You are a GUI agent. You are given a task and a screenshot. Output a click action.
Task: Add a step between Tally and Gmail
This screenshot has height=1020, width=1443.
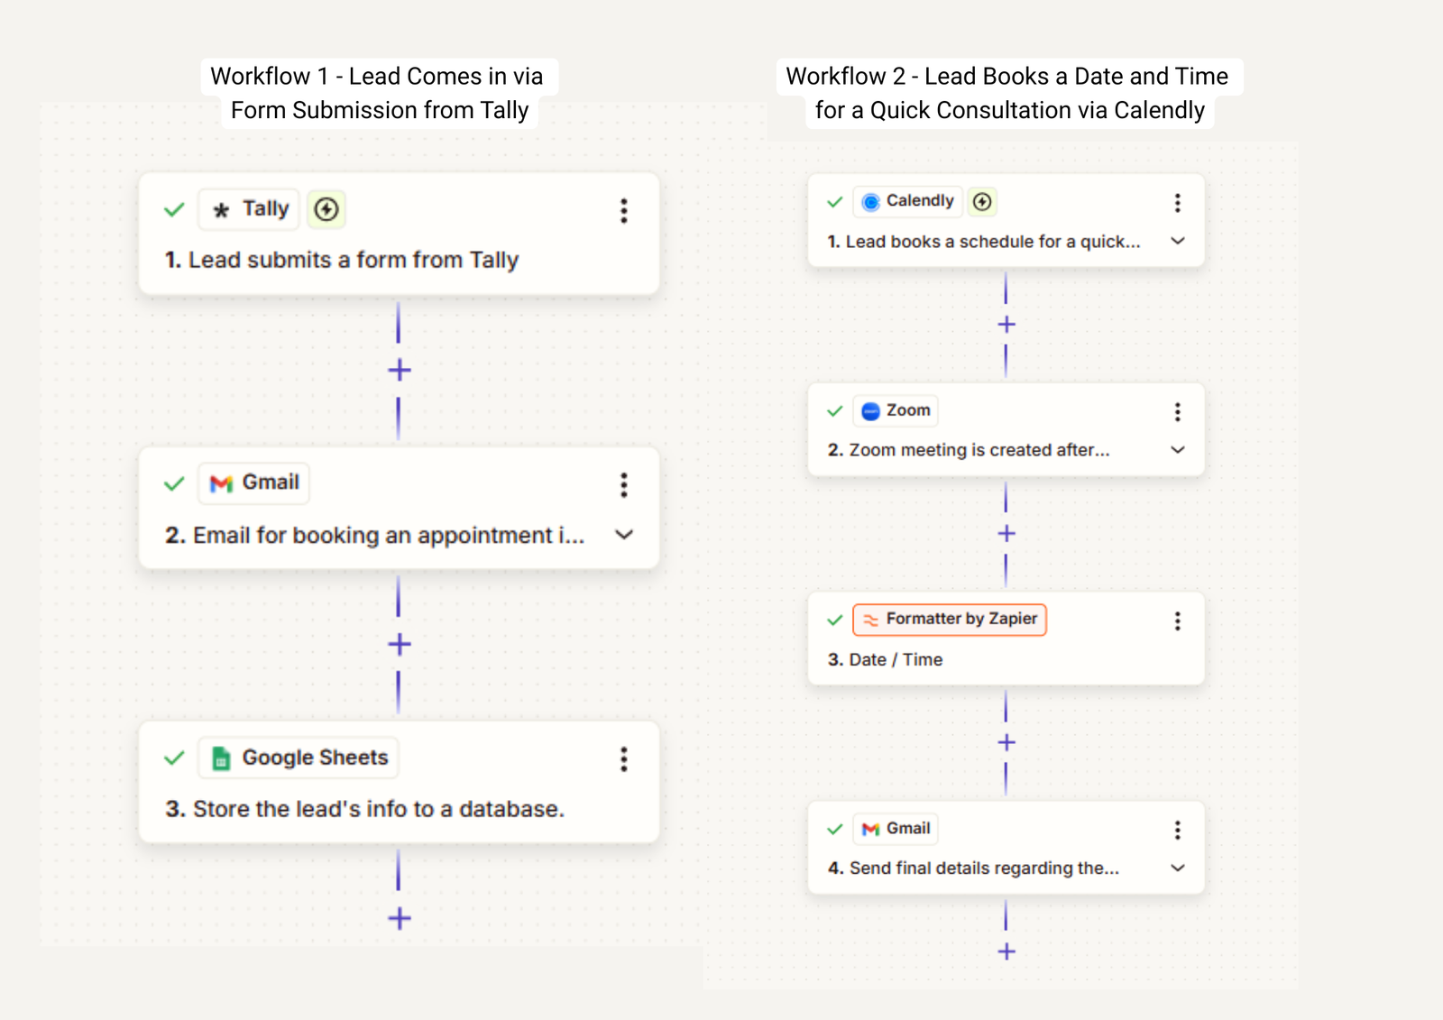[400, 370]
